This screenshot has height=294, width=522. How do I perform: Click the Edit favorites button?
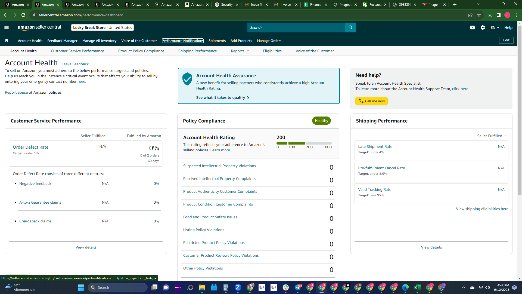click(x=506, y=40)
